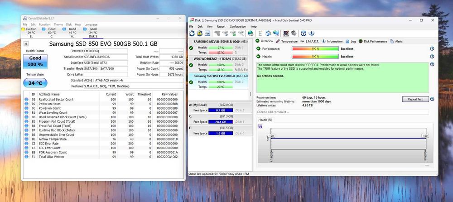The image size is (453, 202).
Task: Open the Language menu in CrystalDiskInfo
Action: pyautogui.click(x=91, y=24)
